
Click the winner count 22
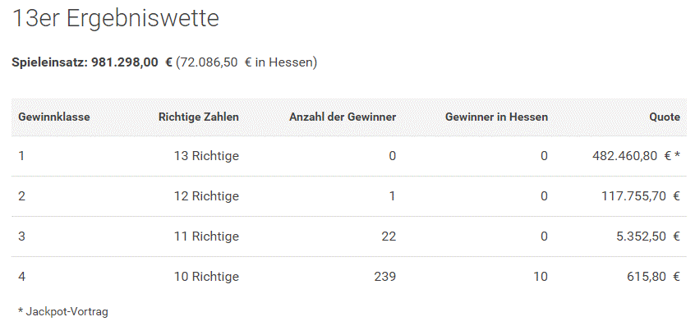(389, 236)
